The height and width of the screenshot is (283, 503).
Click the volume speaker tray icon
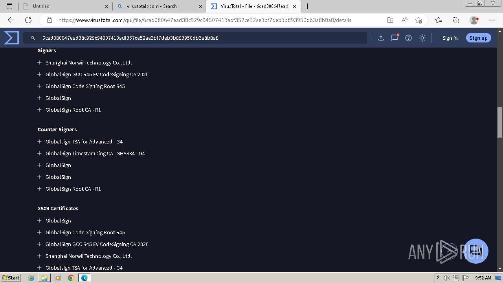point(447,278)
